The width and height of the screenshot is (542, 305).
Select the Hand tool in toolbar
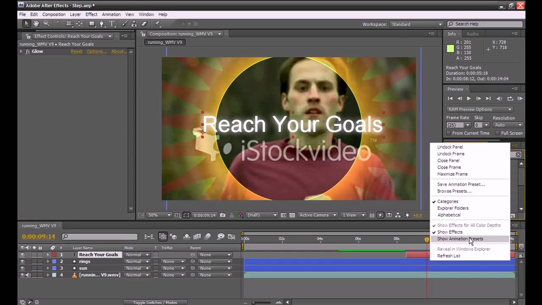(36, 24)
